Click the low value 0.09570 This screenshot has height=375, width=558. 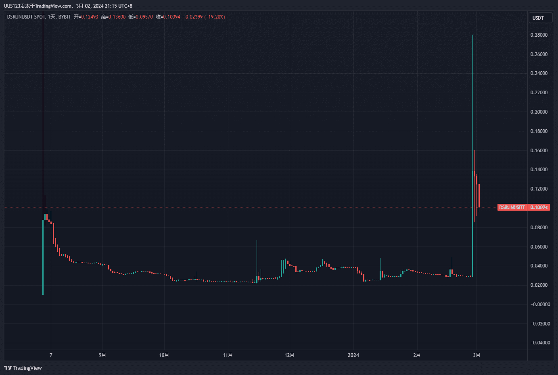144,17
